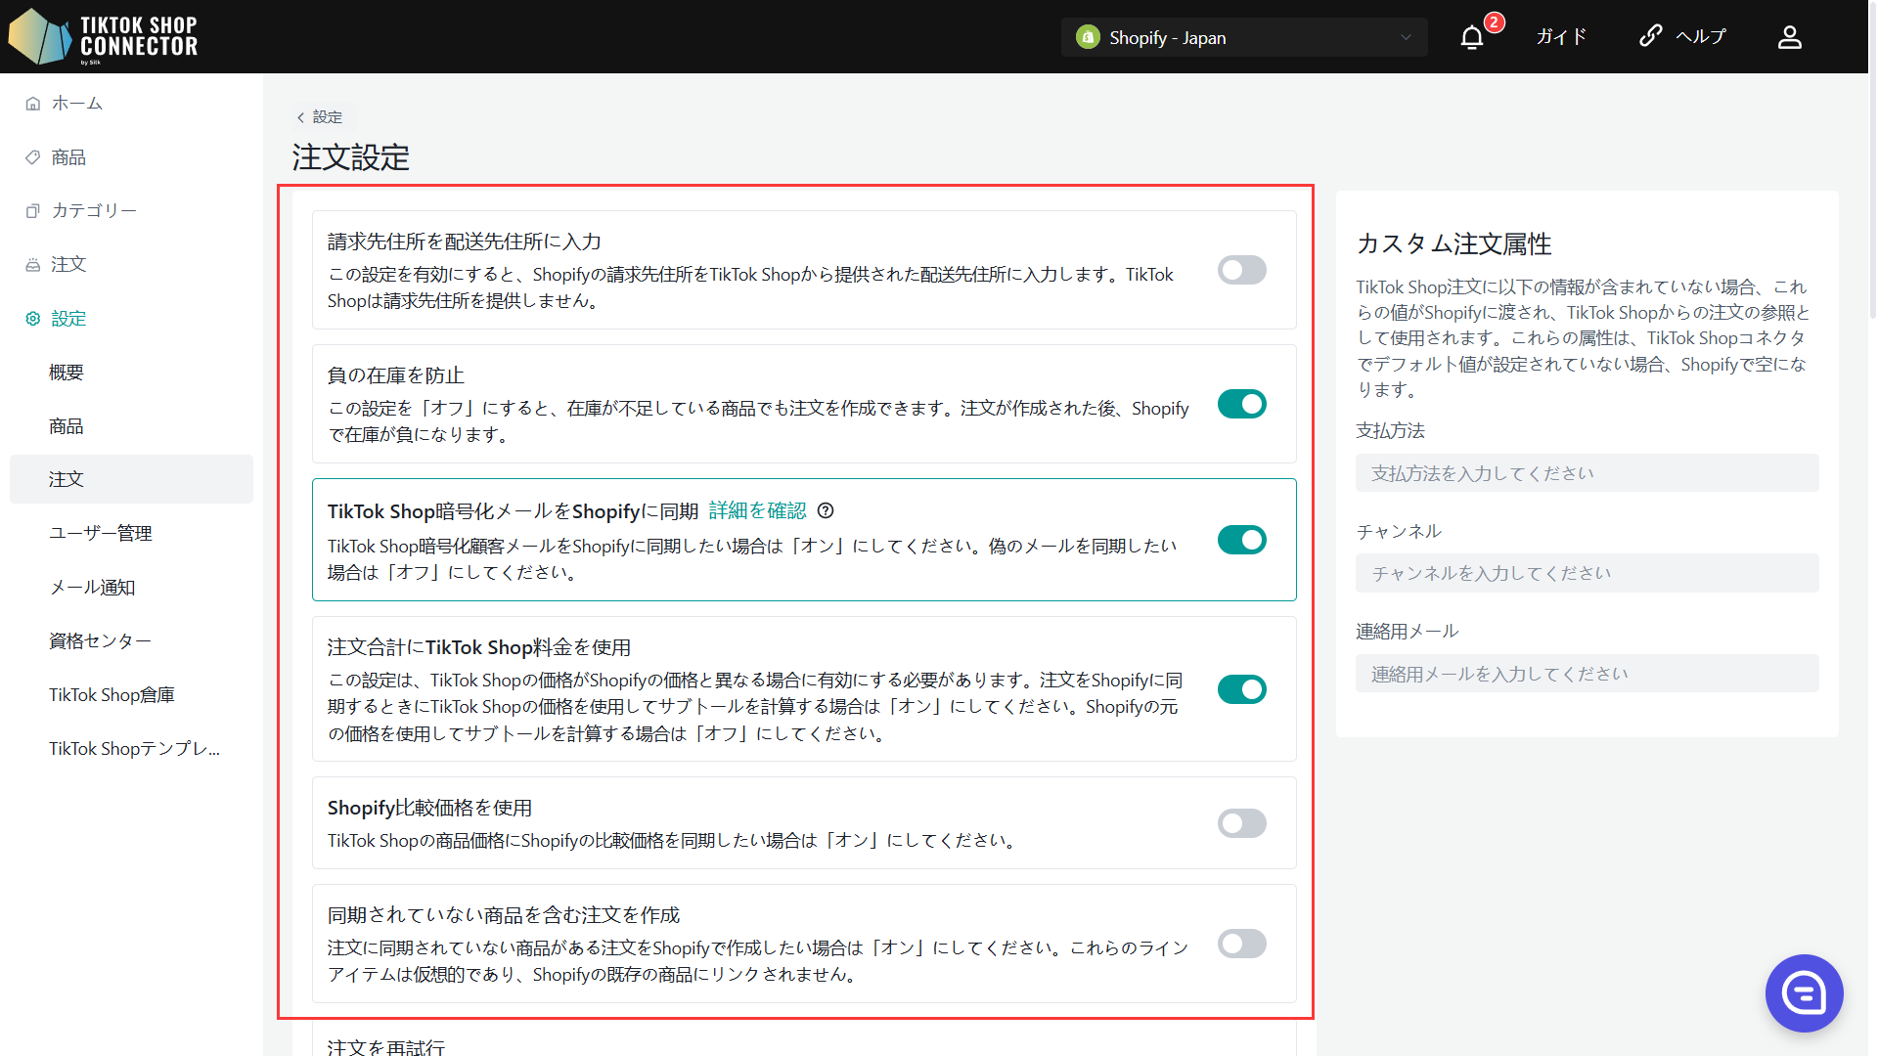
Task: Click the 詳細を確認 link
Action: 757,510
